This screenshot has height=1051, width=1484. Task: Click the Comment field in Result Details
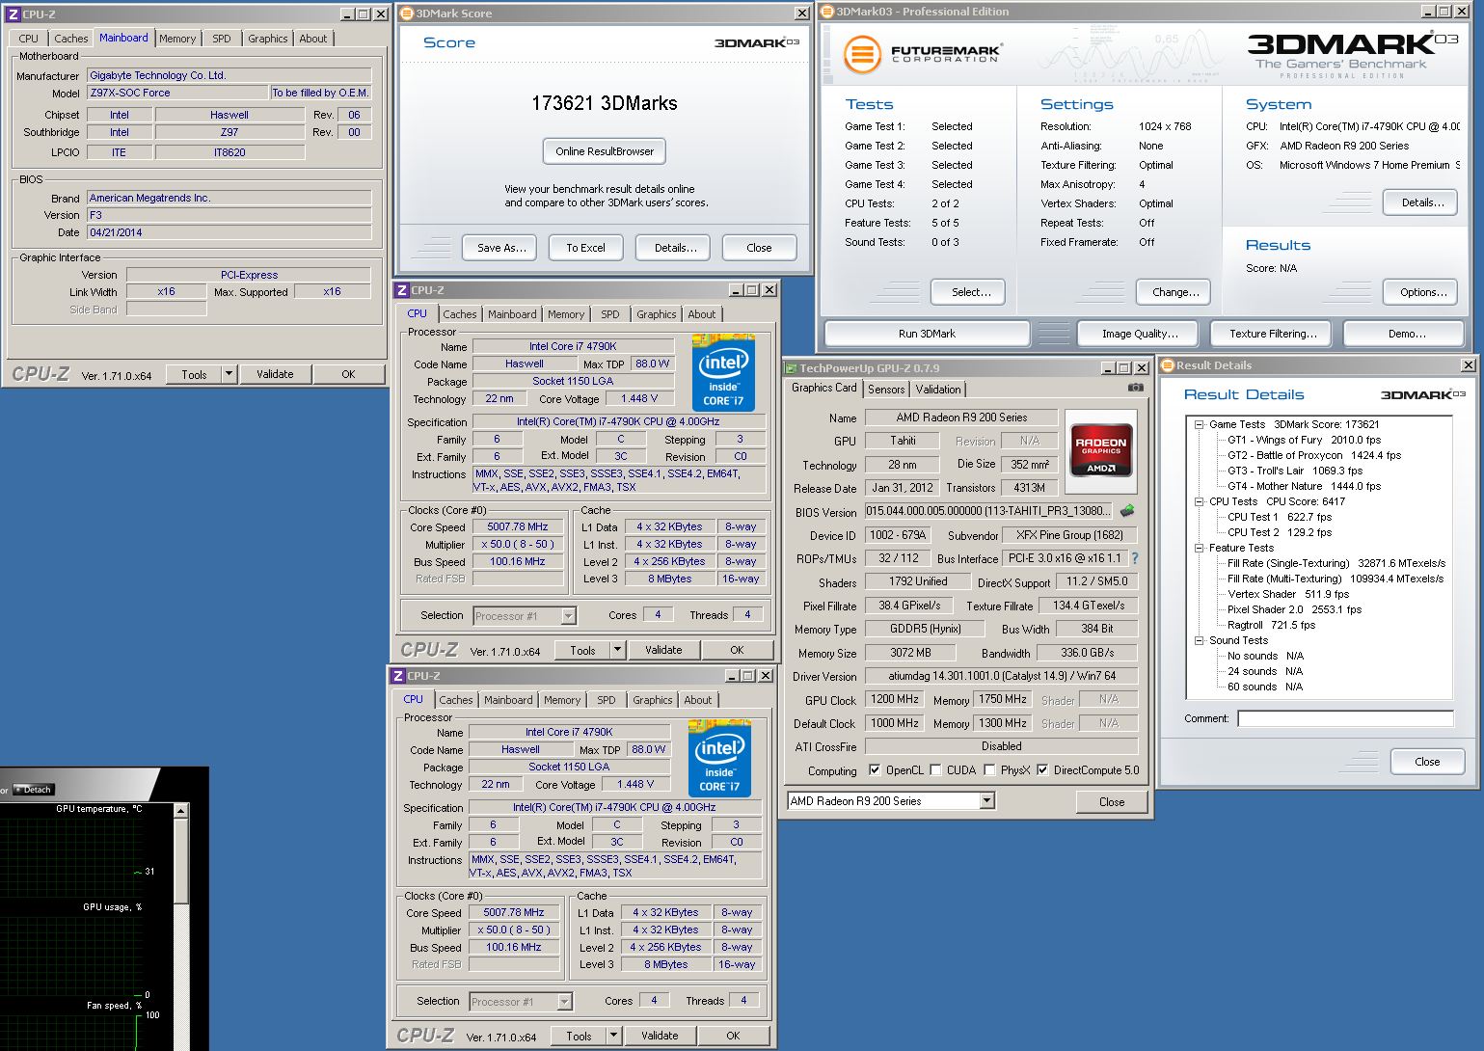1345,718
